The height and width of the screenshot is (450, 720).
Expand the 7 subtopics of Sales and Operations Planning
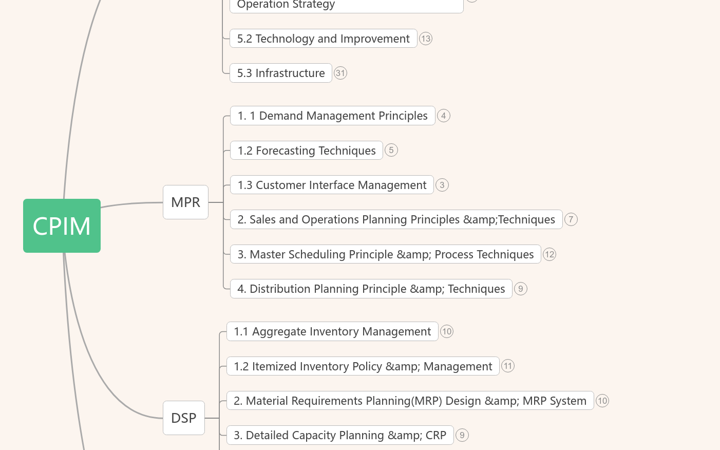(571, 220)
